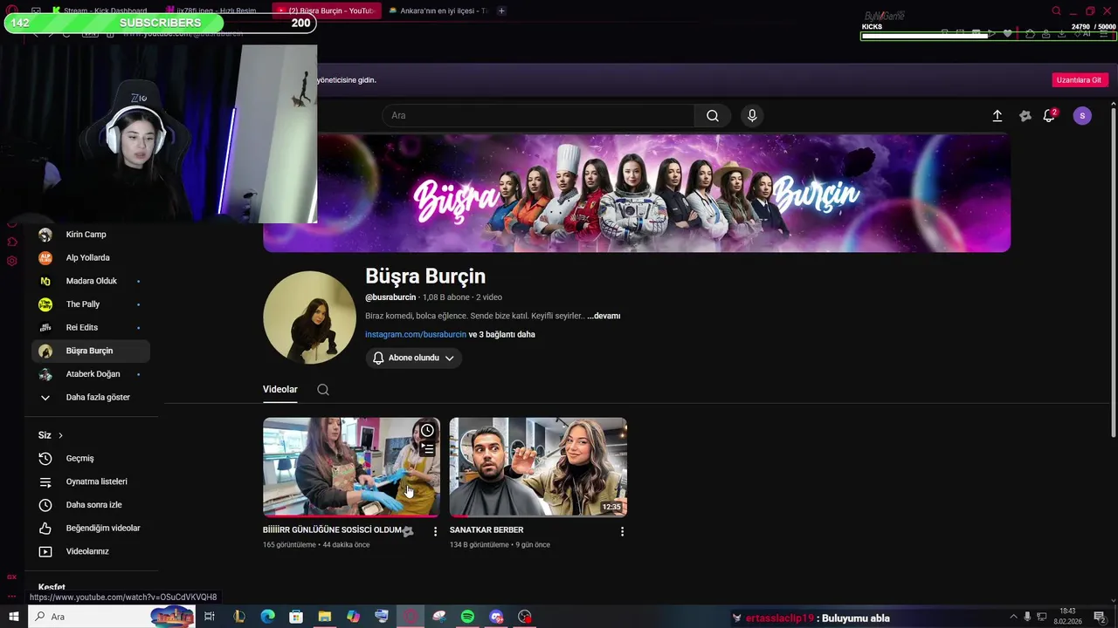Click the Uzantılara Git button
Image resolution: width=1118 pixels, height=628 pixels.
tap(1079, 79)
